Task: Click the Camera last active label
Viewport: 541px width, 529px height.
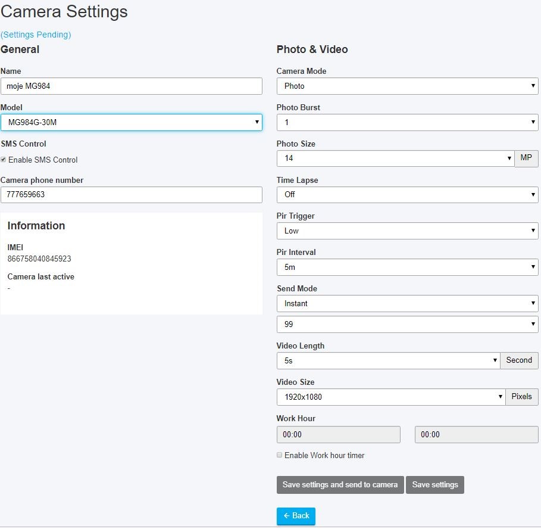Action: click(40, 276)
